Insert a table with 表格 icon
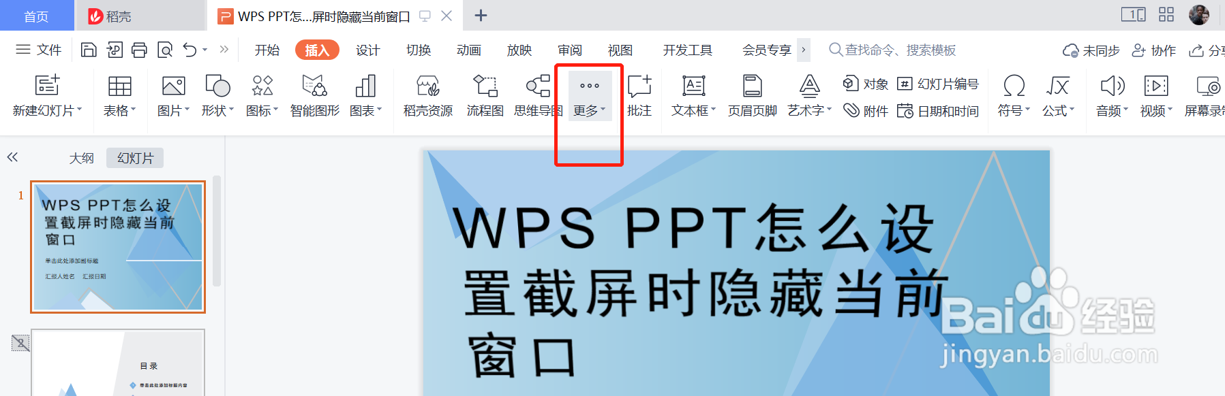Screen dimensions: 1225x396 119,86
